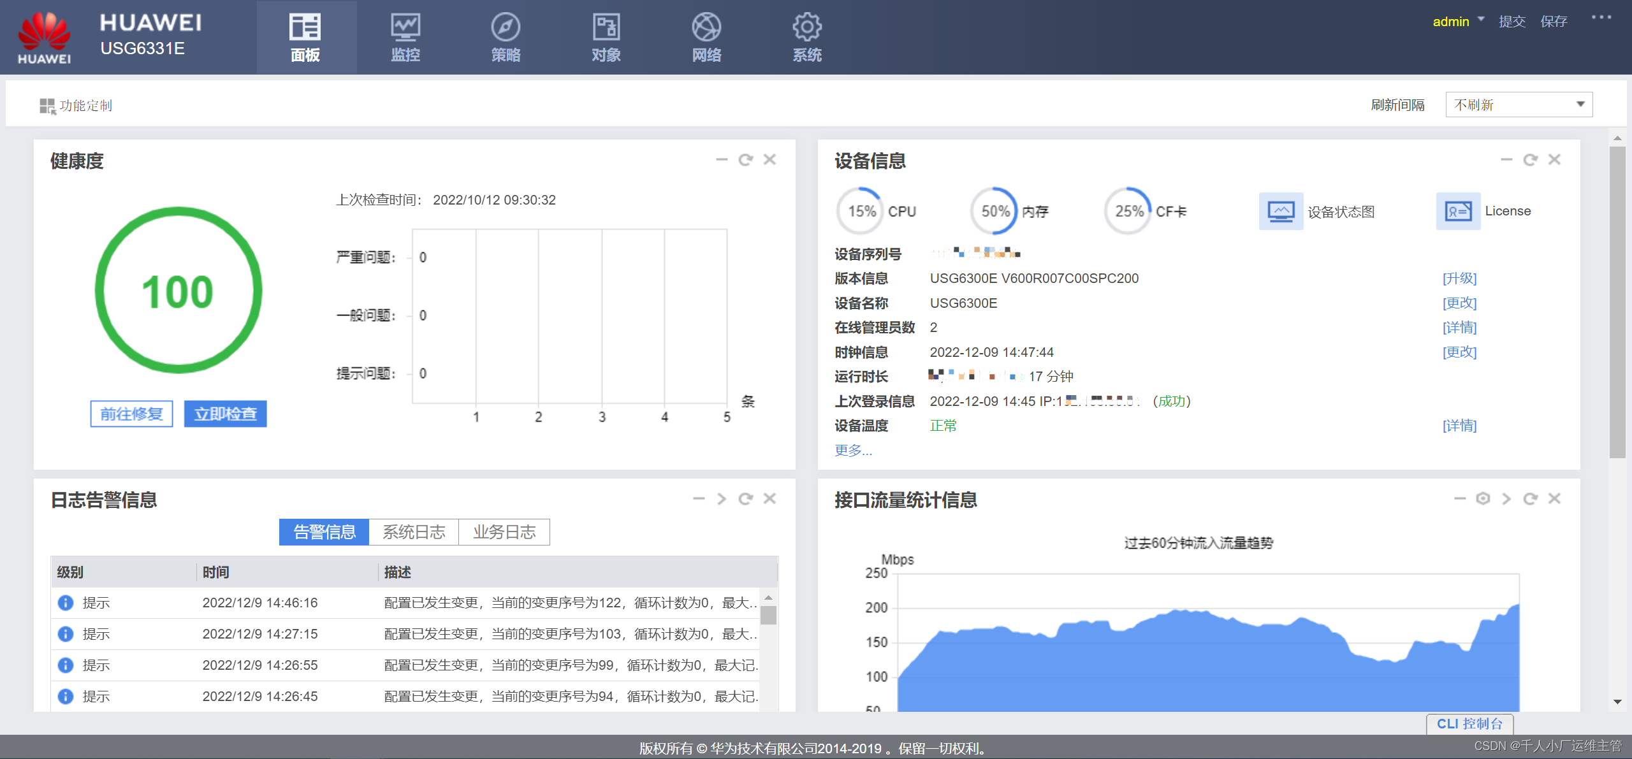Click the CPU 15% usage gauge
1632x759 pixels.
click(x=861, y=212)
